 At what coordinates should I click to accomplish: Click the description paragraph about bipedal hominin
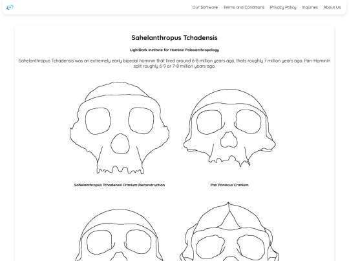tap(174, 63)
